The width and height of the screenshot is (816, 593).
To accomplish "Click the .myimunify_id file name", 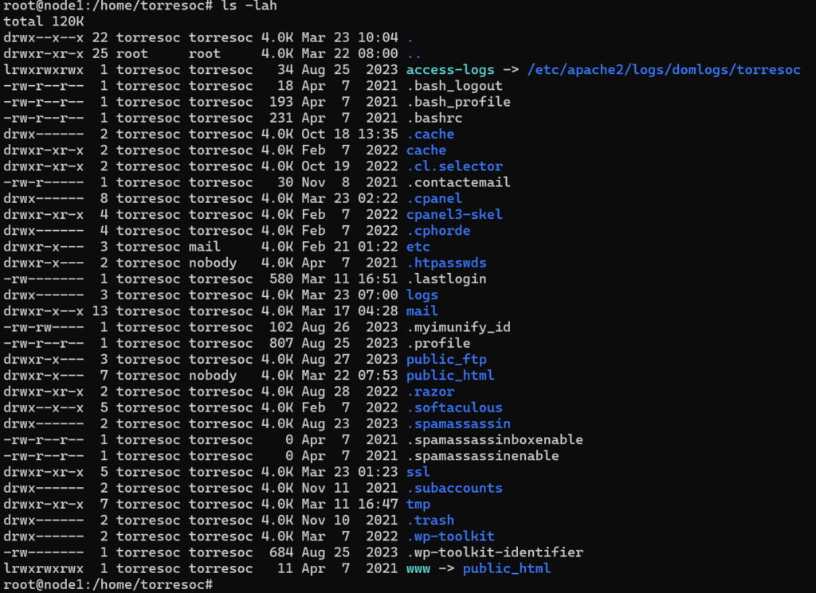I will (458, 327).
